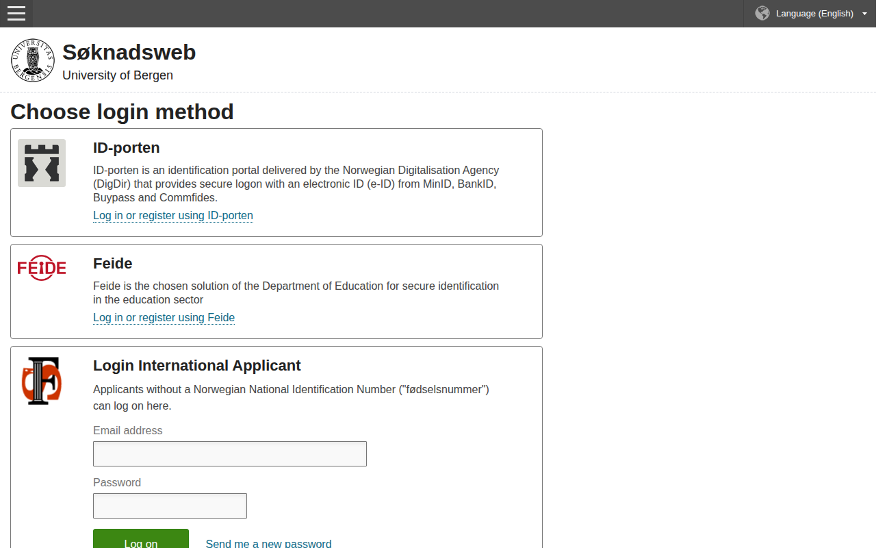876x548 pixels.
Task: Click the Feide heading
Action: [x=112, y=264]
